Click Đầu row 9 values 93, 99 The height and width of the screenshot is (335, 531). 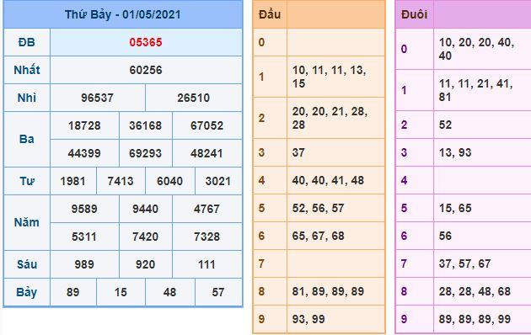(308, 319)
